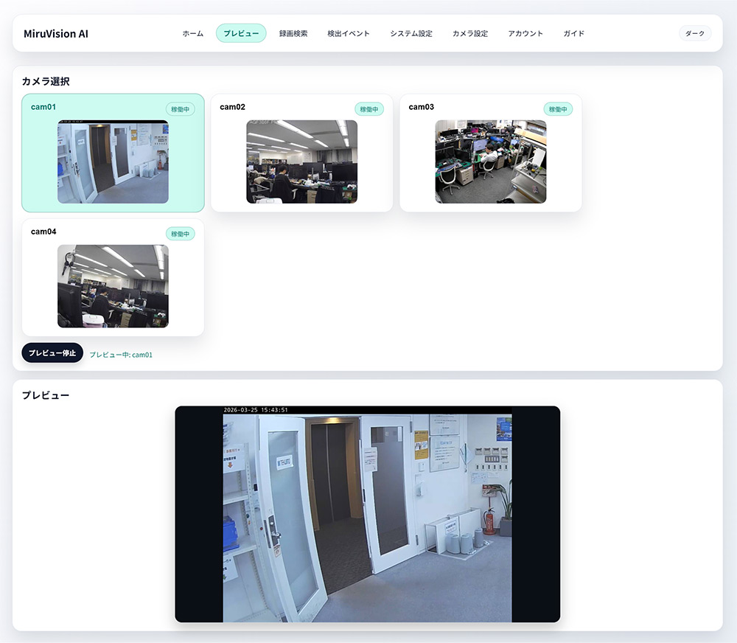Screen dimensions: 737x643
Task: Pick the cam04 camera thumbnail
Action: pyautogui.click(x=113, y=286)
